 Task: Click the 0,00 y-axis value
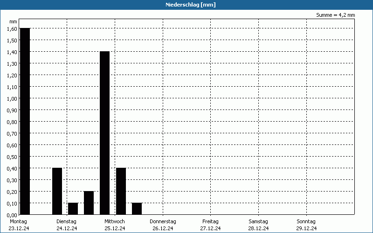pos(12,215)
